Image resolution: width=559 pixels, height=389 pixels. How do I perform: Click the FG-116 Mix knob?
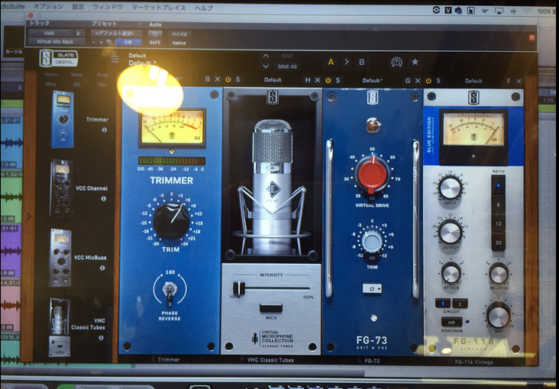[x=498, y=314]
